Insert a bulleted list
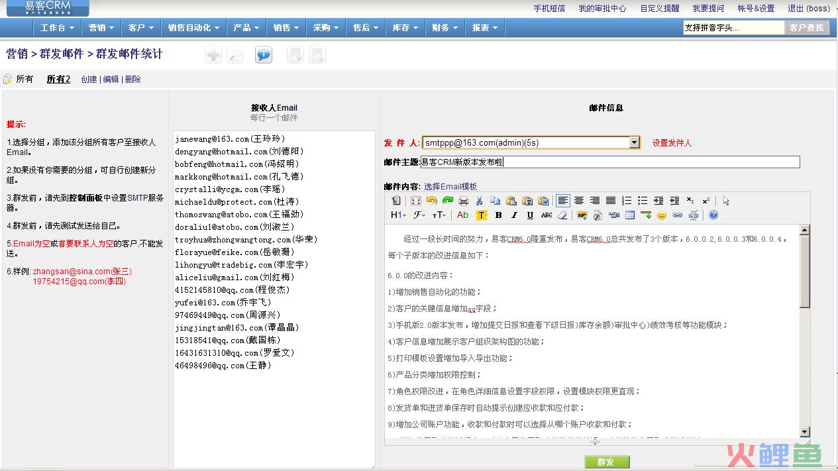Screen dimensions: 838x471 click(x=643, y=200)
